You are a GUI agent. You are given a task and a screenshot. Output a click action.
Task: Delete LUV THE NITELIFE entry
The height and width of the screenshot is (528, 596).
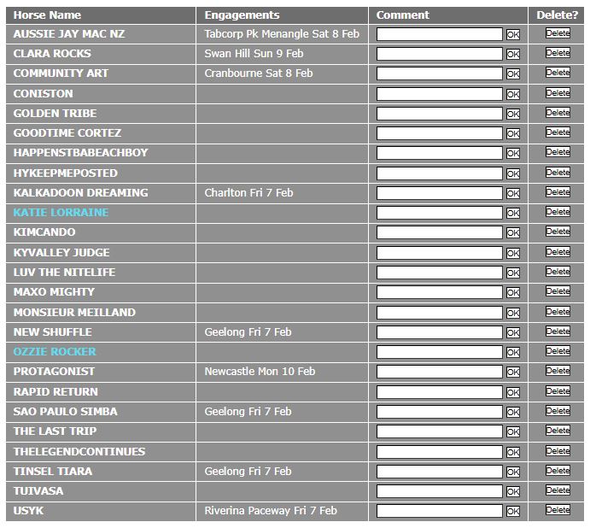pos(558,272)
